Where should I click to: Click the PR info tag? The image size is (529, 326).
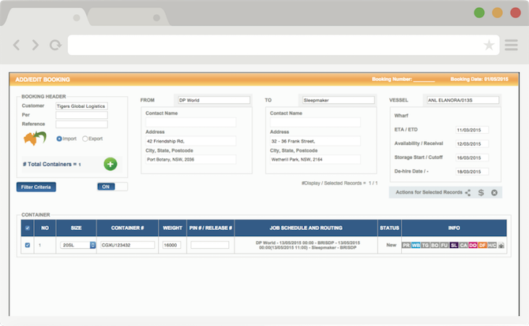pos(406,245)
